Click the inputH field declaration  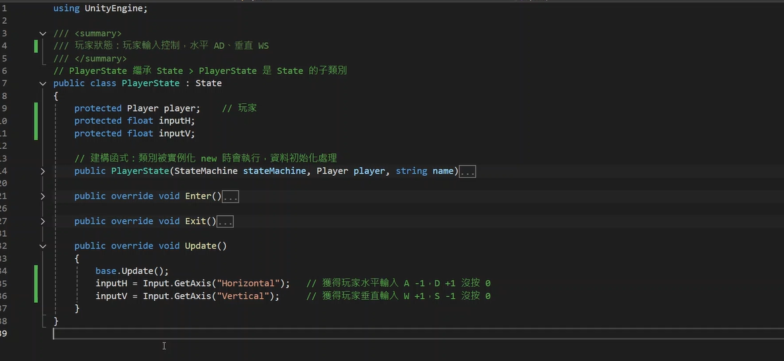pyautogui.click(x=177, y=121)
